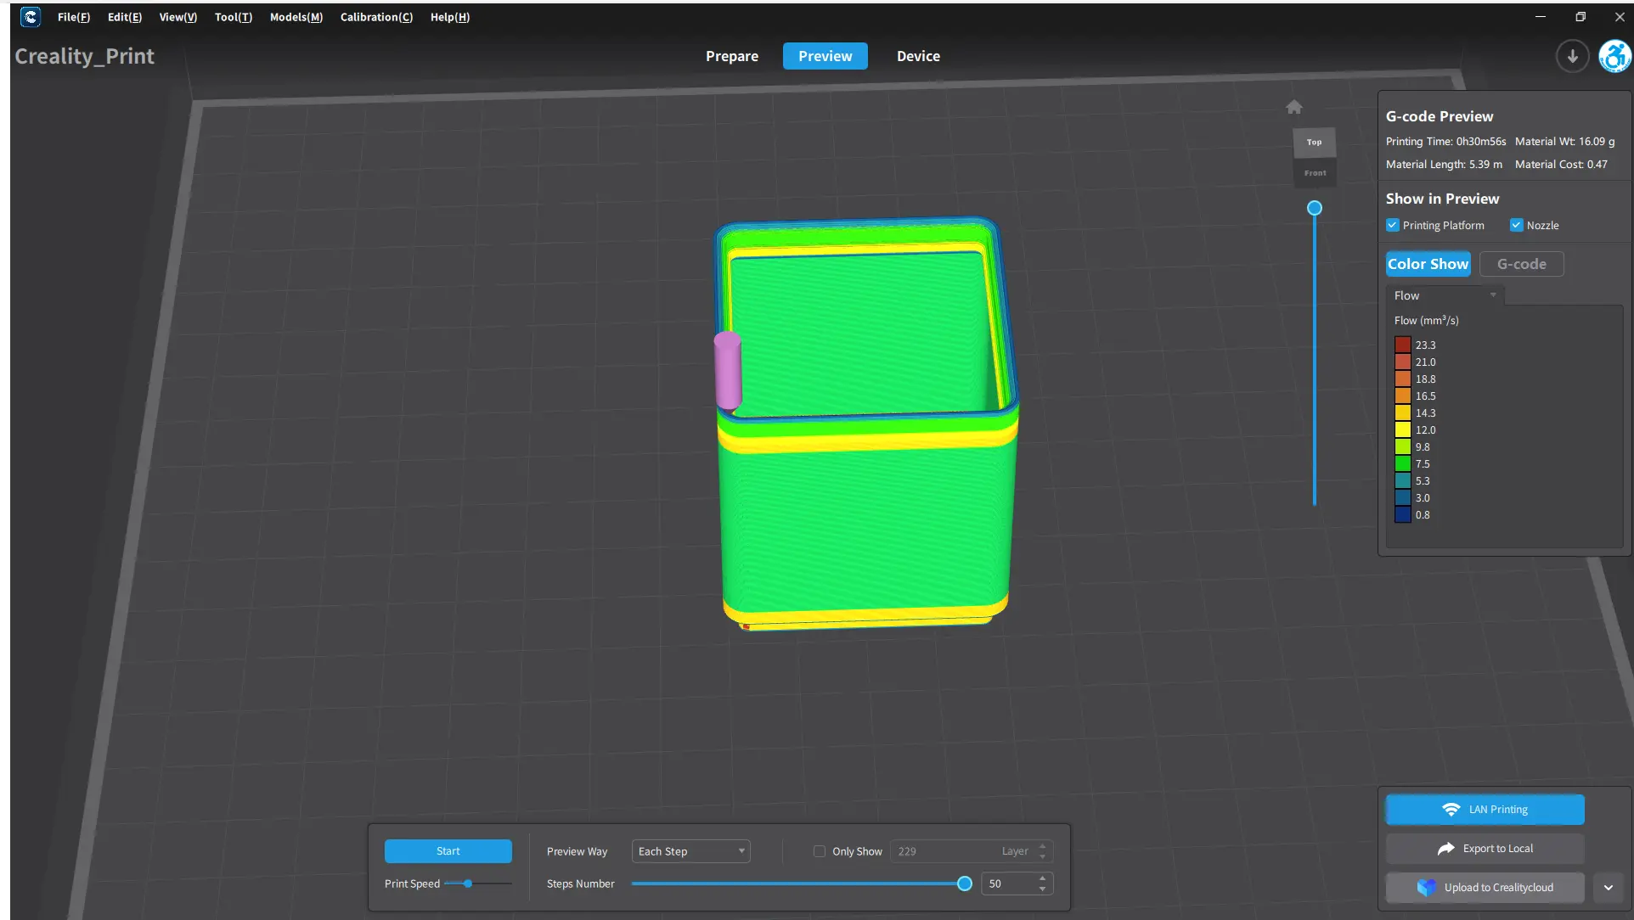Image resolution: width=1634 pixels, height=920 pixels.
Task: Click the 3.0 blue flow swatch
Action: [x=1403, y=498]
